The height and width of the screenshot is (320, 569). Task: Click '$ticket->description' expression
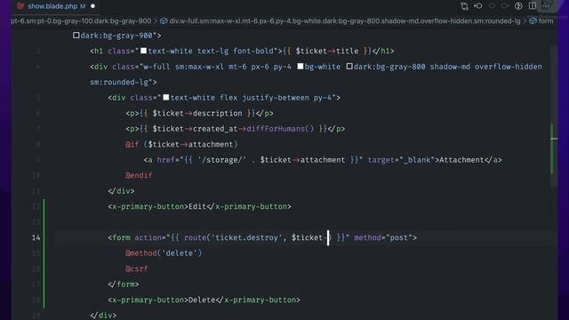[197, 114]
